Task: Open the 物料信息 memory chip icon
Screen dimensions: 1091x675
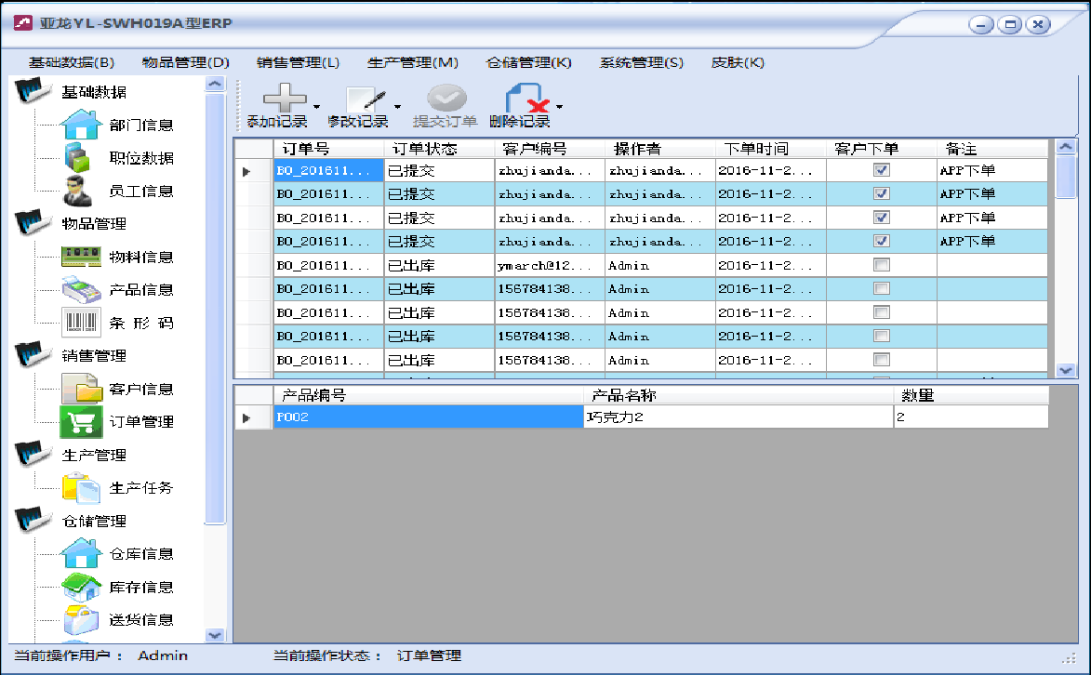Action: tap(82, 257)
